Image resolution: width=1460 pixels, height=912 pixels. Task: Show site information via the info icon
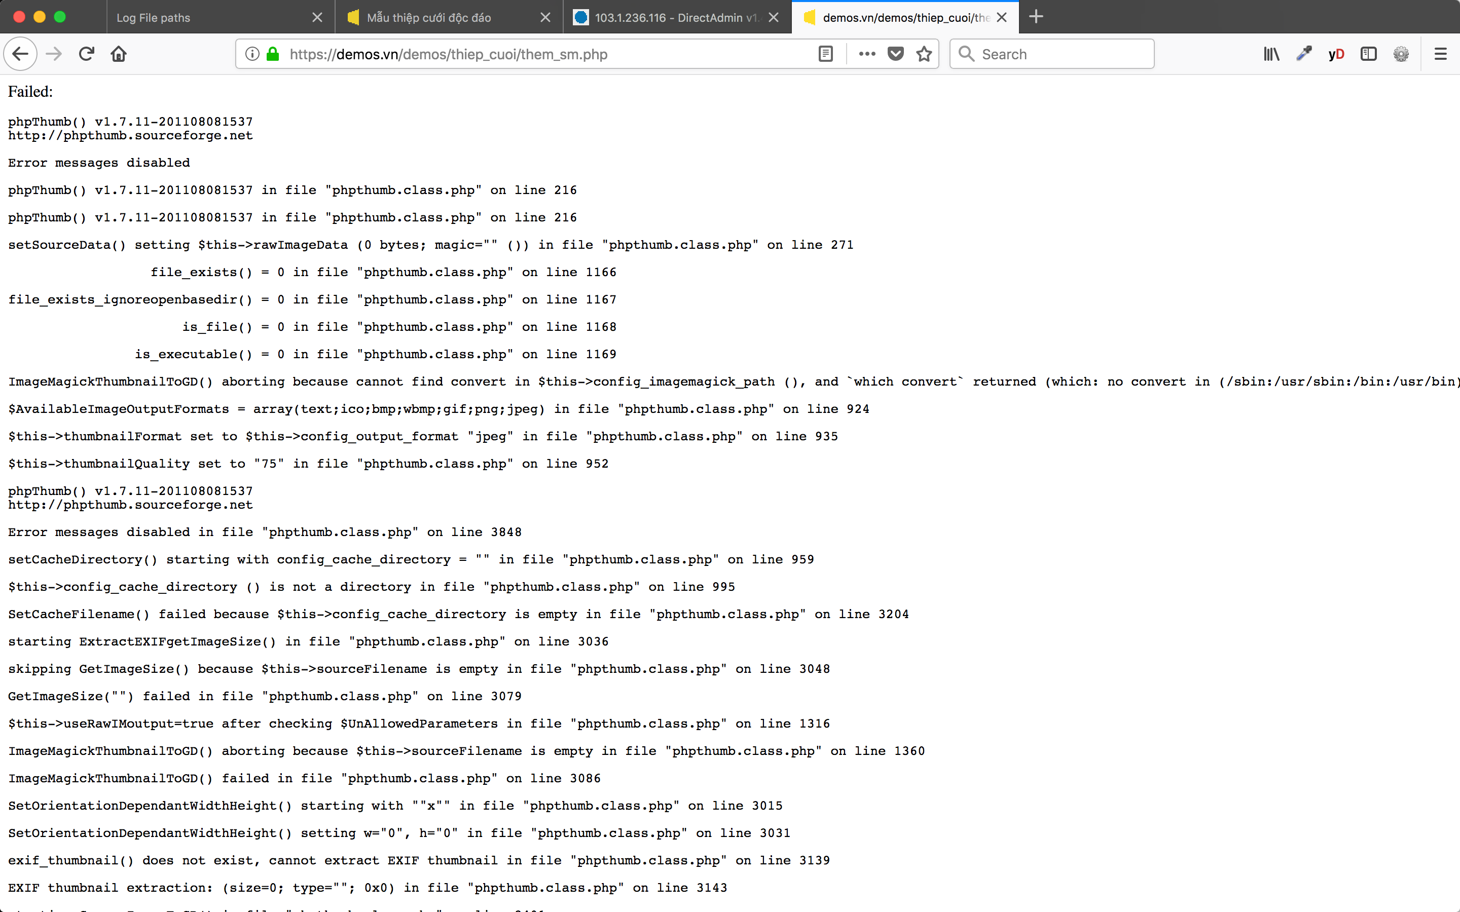click(x=252, y=54)
